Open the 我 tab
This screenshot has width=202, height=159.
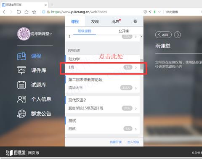tap(135, 21)
